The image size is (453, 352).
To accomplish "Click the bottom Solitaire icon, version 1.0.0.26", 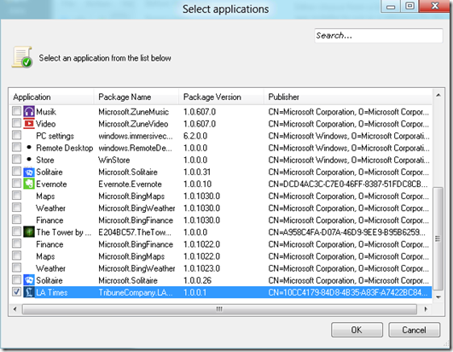I will point(29,280).
